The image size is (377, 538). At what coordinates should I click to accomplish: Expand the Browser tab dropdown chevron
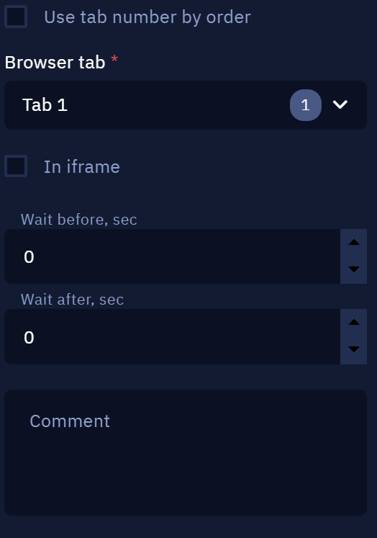(340, 104)
